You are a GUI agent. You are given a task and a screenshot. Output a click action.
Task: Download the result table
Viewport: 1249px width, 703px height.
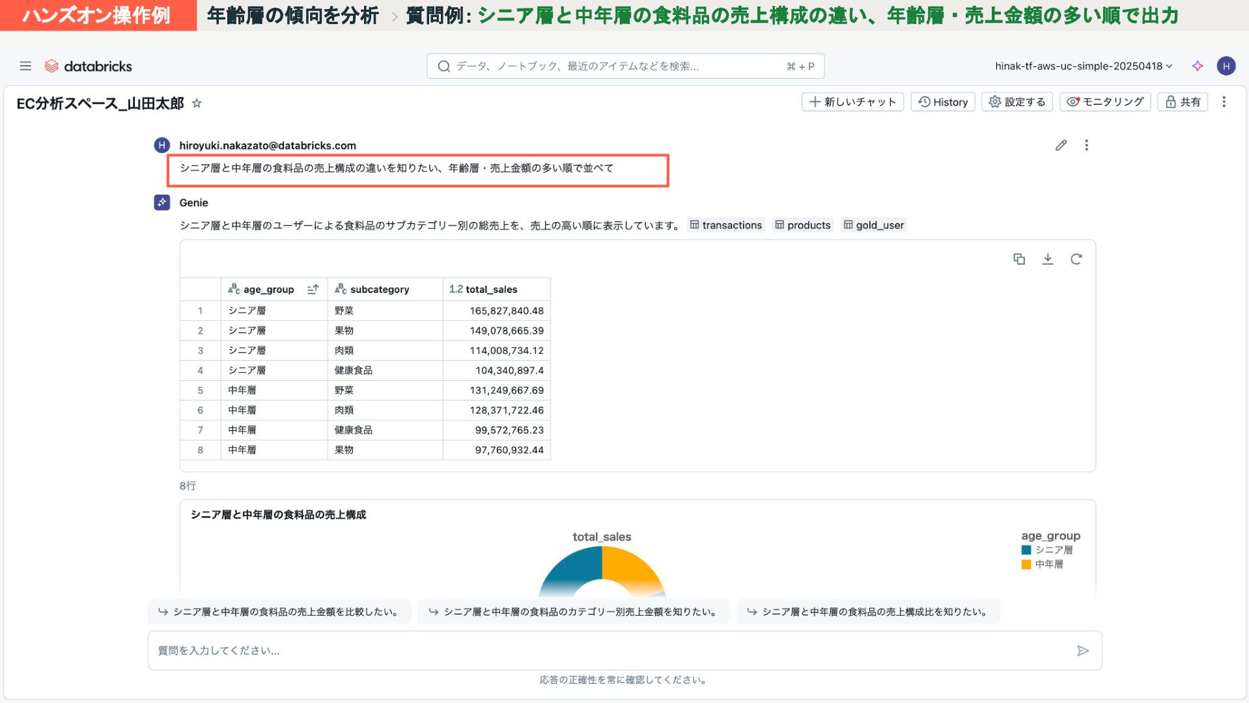(1047, 259)
